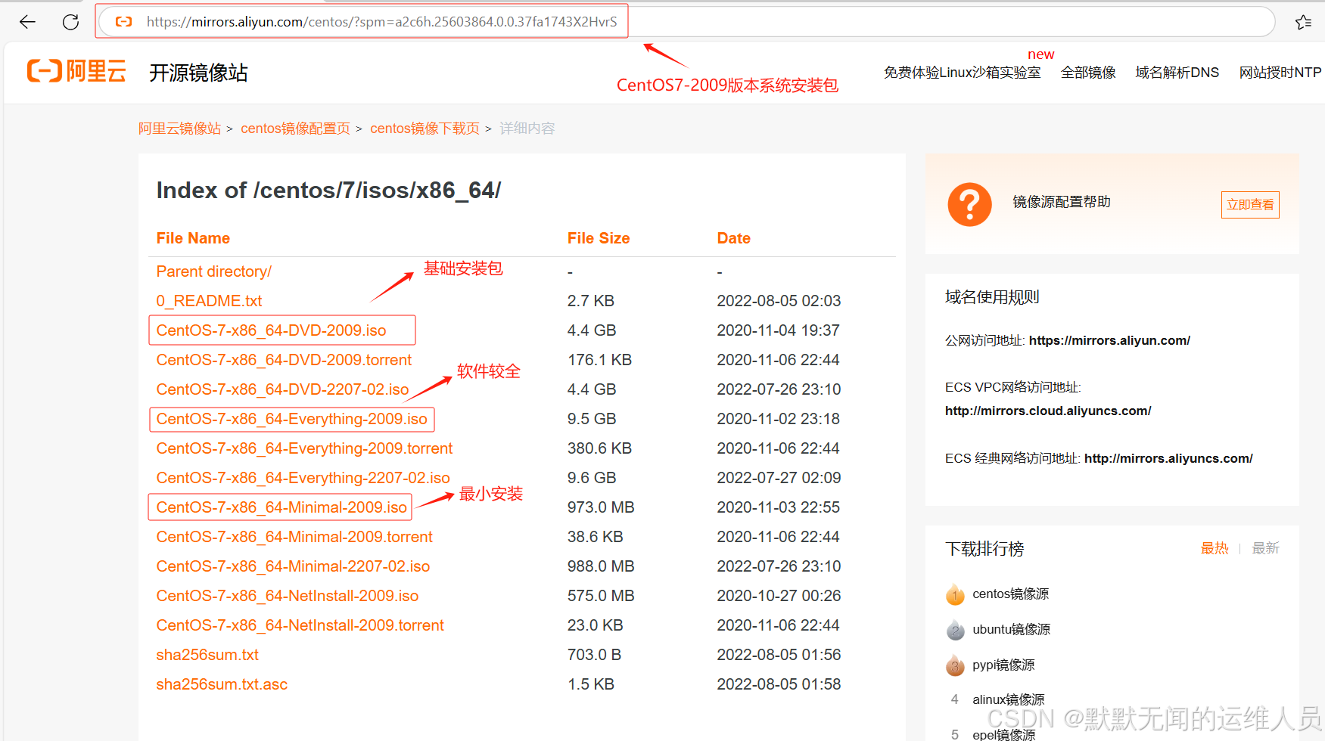Screen dimensions: 1325x741
Task: Click the orange question mark help icon
Action: coord(969,204)
